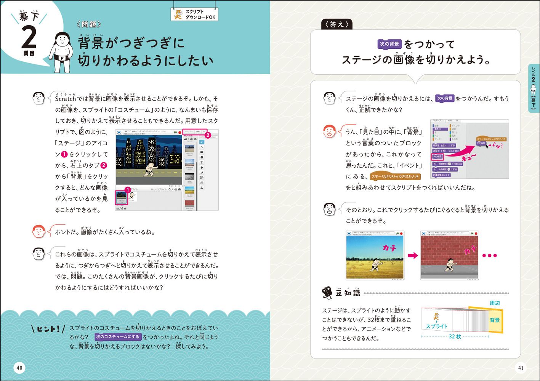Open effect dropdown in 色の効果を25ずつ変える block
This screenshot has width=540, height=381.
[x=435, y=164]
